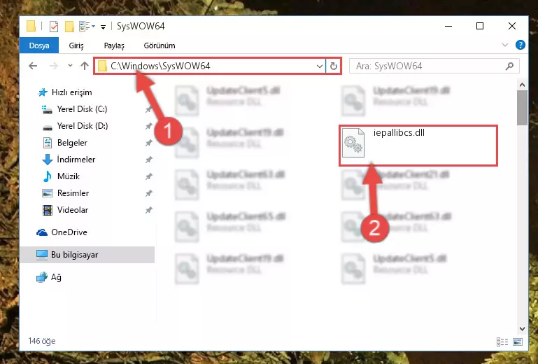538x364 pixels.
Task: Open Resimler folder in sidebar
Action: click(73, 193)
